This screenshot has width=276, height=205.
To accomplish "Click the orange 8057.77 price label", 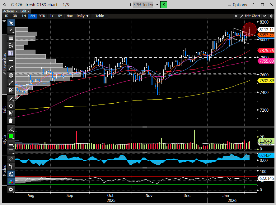I will [x=266, y=35].
